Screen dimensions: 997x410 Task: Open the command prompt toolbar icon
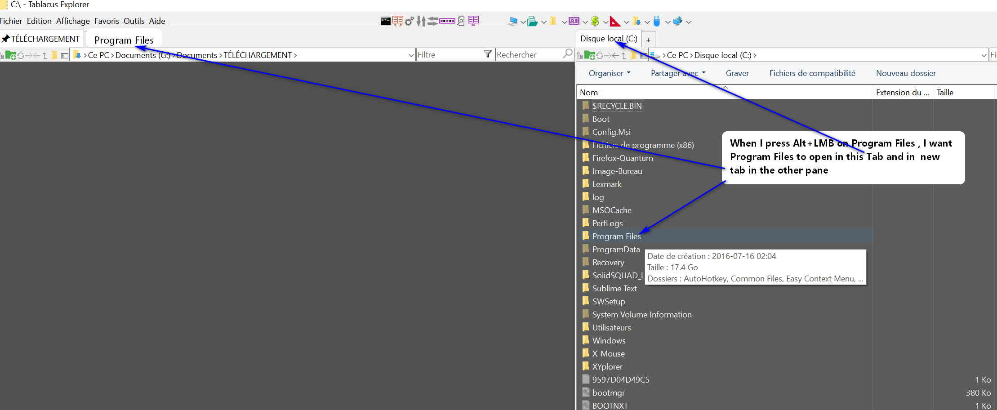(x=386, y=21)
